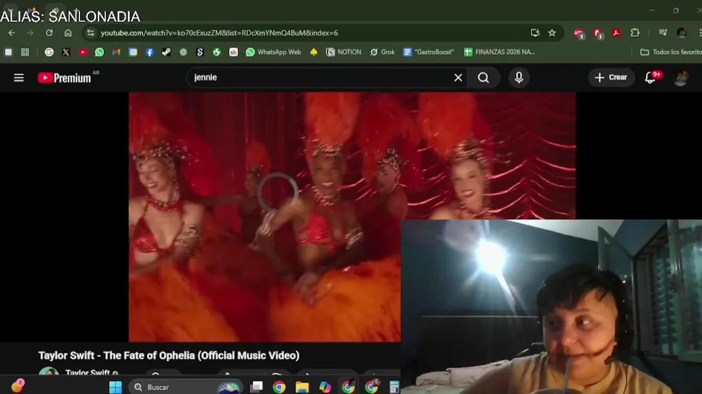Open the X (Twitter) bookmark
Image resolution: width=702 pixels, height=394 pixels.
tap(66, 52)
